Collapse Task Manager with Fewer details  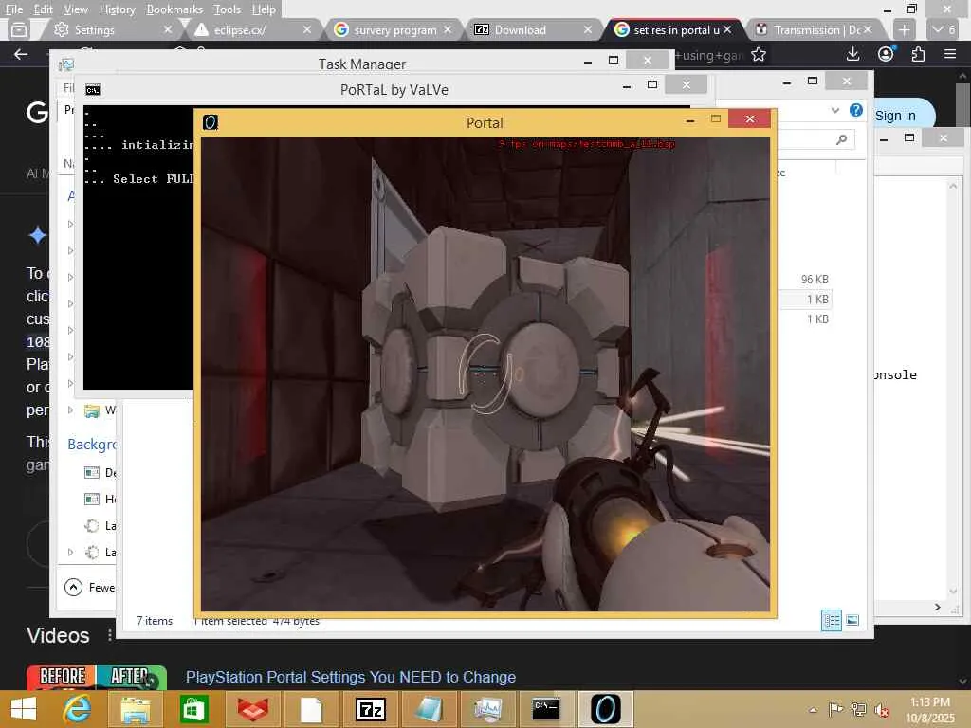click(x=90, y=587)
